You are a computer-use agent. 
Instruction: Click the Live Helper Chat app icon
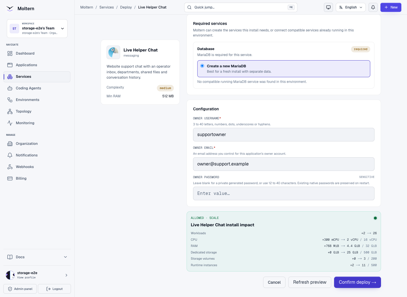click(x=113, y=52)
